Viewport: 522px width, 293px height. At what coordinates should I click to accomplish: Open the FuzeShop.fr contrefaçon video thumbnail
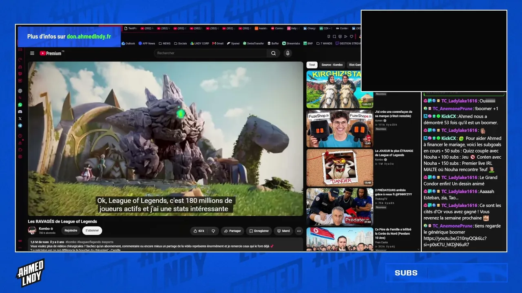coord(340,128)
